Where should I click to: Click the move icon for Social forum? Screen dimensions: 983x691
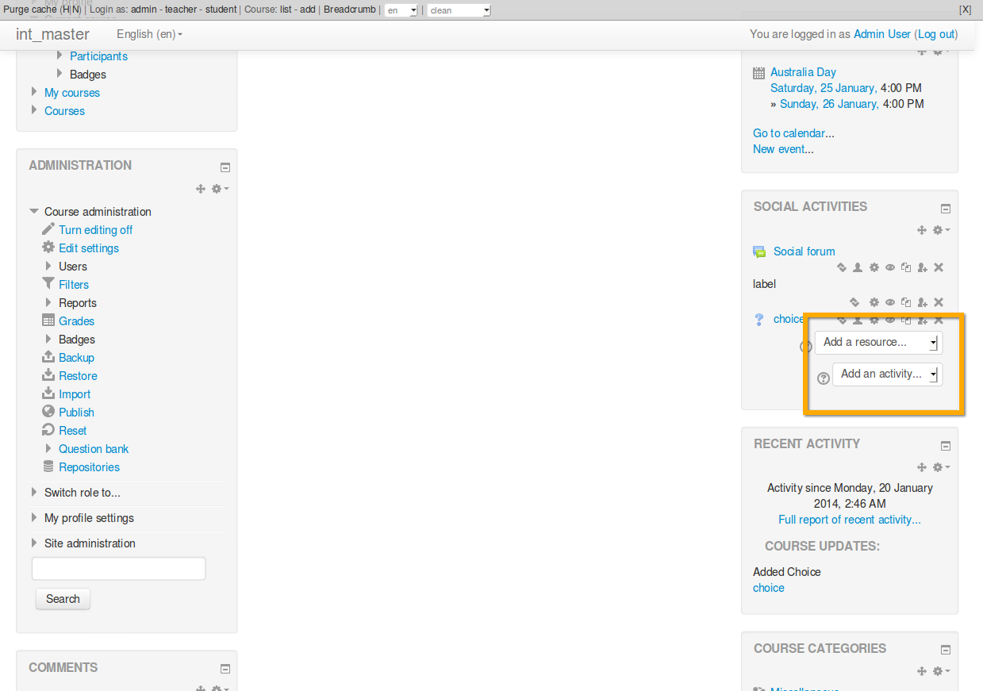click(842, 268)
